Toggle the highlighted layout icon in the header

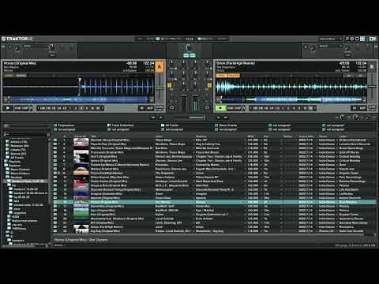click(x=362, y=39)
